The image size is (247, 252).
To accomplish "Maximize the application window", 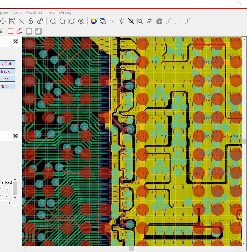I will pyautogui.click(x=224, y=3).
